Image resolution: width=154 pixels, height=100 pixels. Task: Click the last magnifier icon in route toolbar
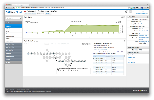tap(89, 44)
